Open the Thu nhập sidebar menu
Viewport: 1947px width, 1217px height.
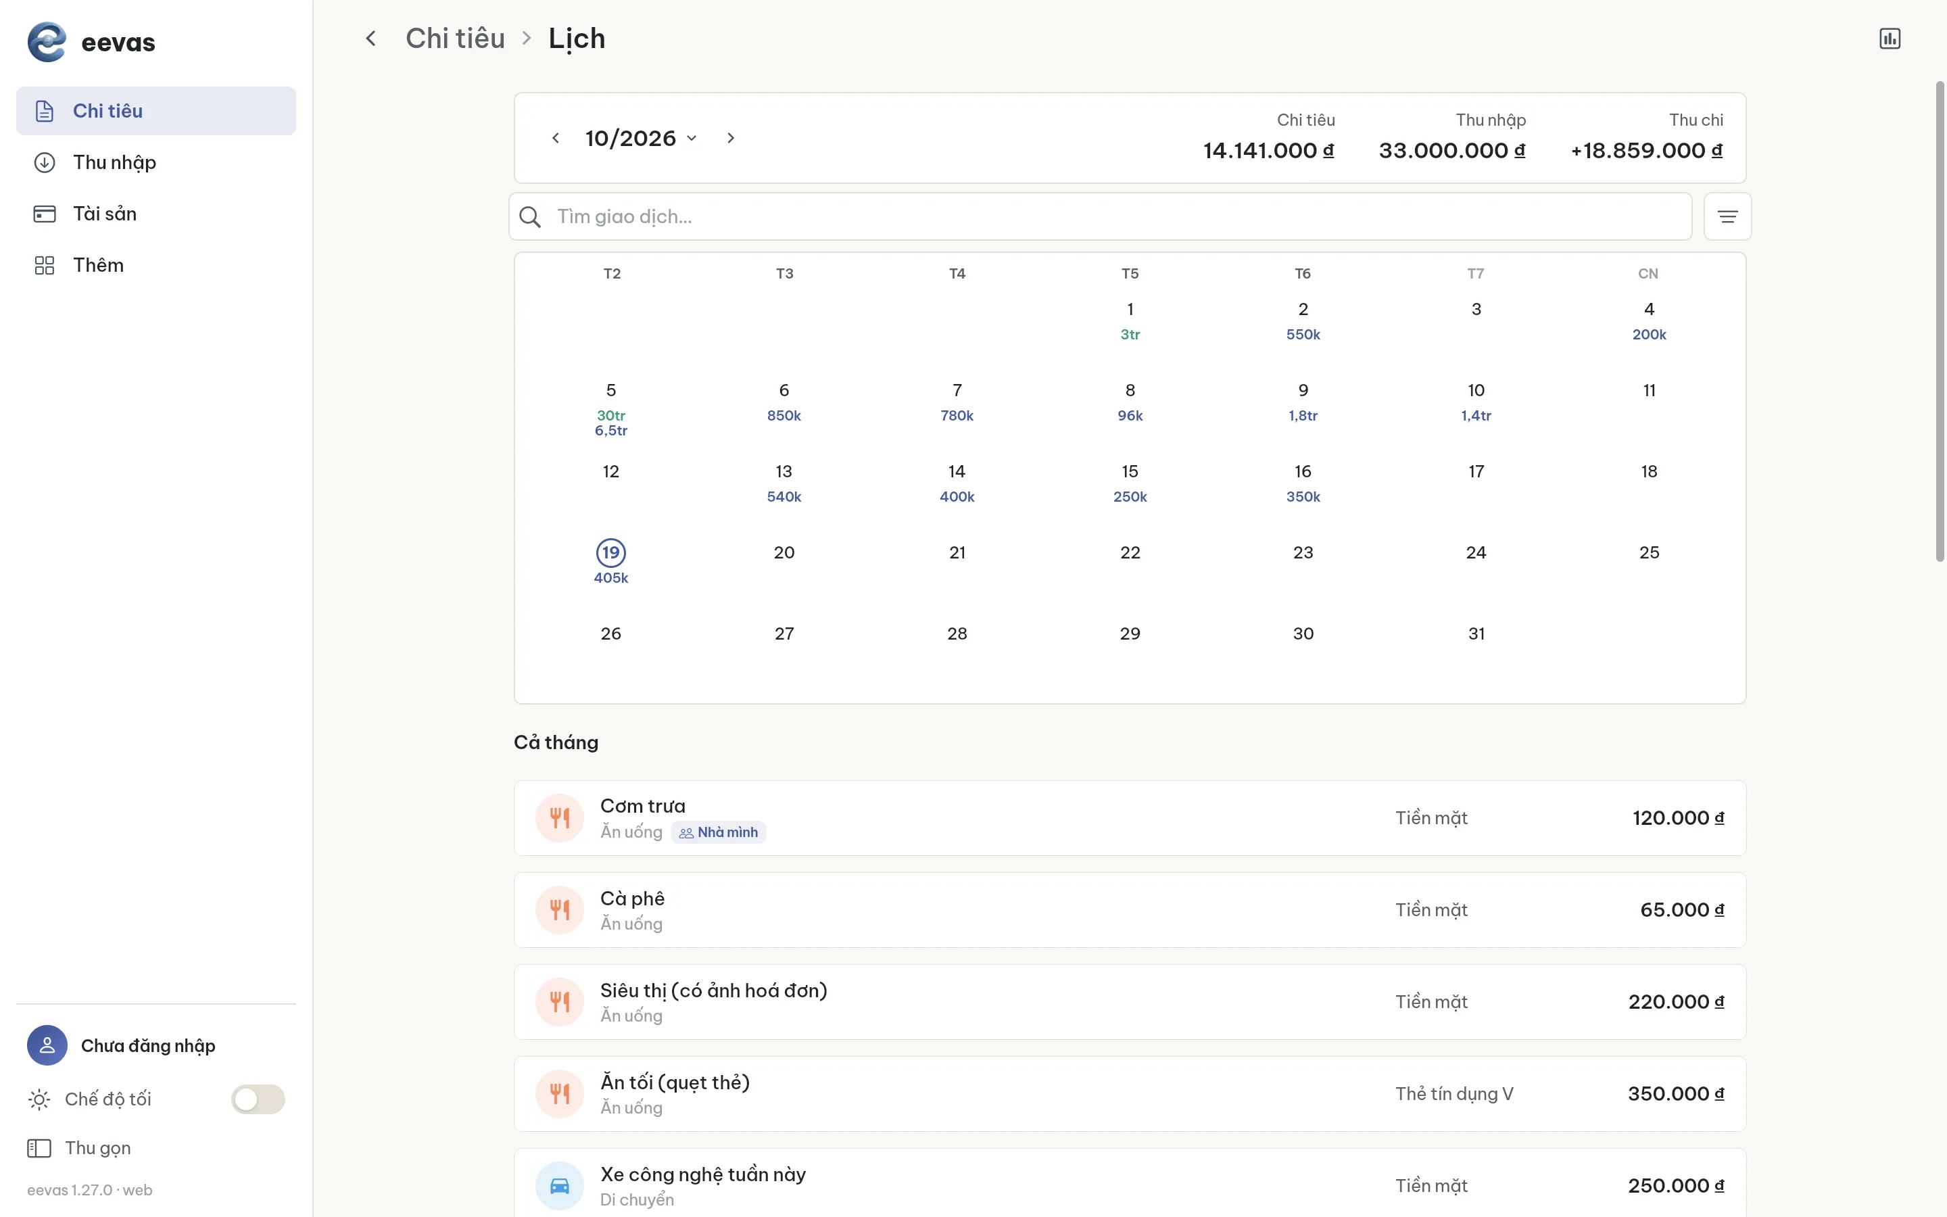[156, 162]
